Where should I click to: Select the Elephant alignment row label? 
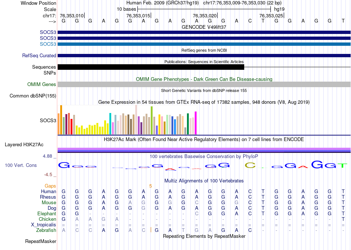coord(47,213)
